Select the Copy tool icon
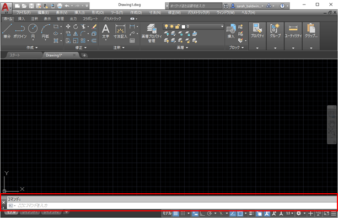The image size is (338, 218). 68,34
